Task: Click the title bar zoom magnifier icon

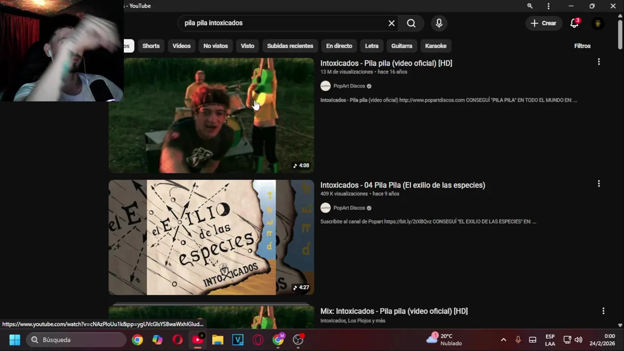Action: 530,6
